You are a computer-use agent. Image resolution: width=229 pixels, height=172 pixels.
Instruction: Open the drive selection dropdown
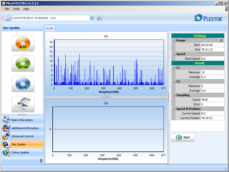(92, 18)
